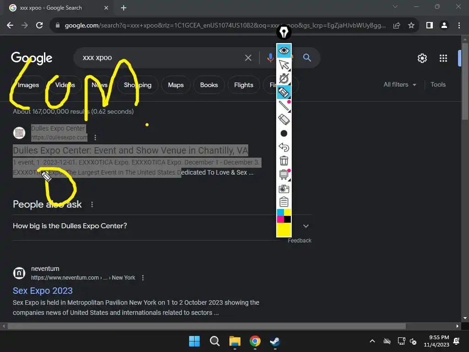This screenshot has height=352, width=469.
Task: Reload the Google search page
Action: (39, 26)
